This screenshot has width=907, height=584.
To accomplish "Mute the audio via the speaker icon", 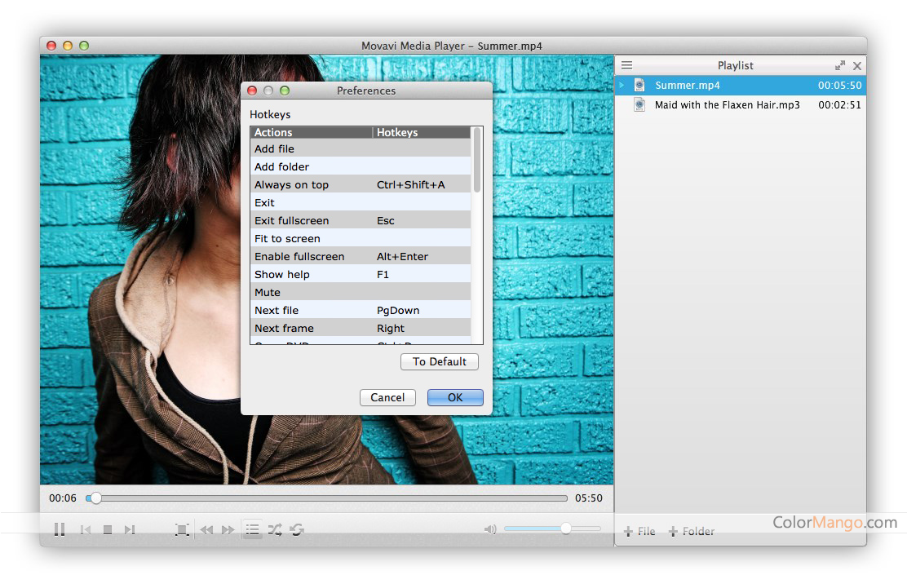I will tap(490, 529).
